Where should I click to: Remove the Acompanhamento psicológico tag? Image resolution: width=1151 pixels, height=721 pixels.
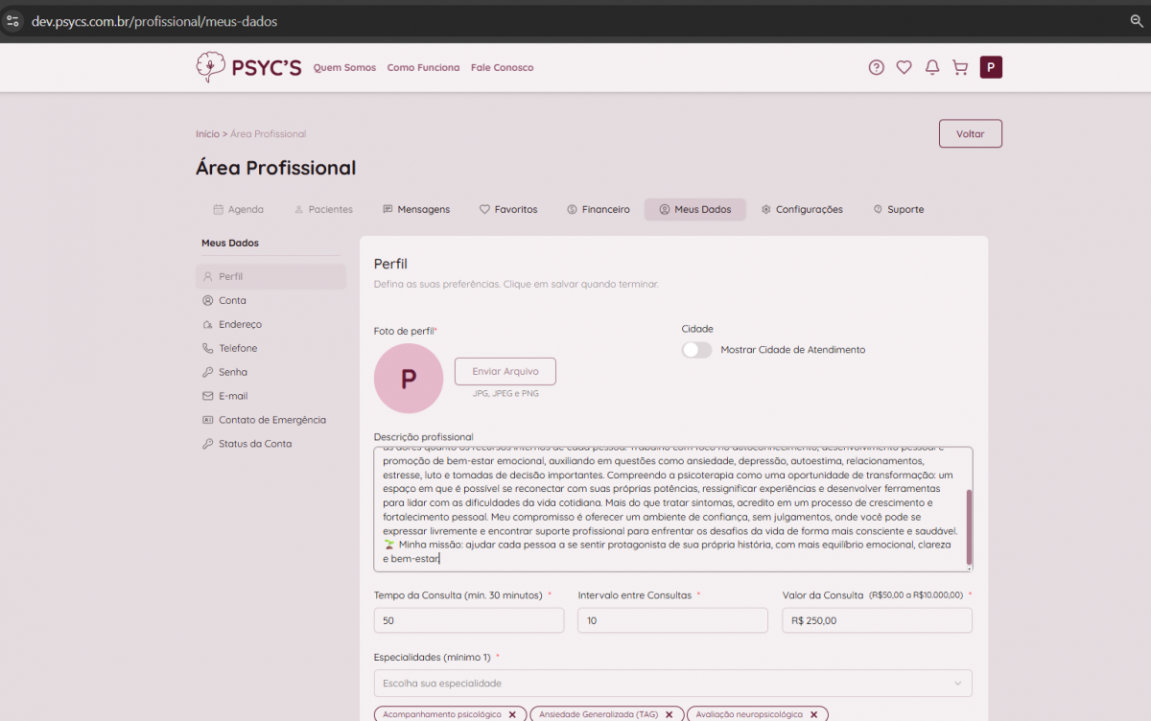coord(512,714)
